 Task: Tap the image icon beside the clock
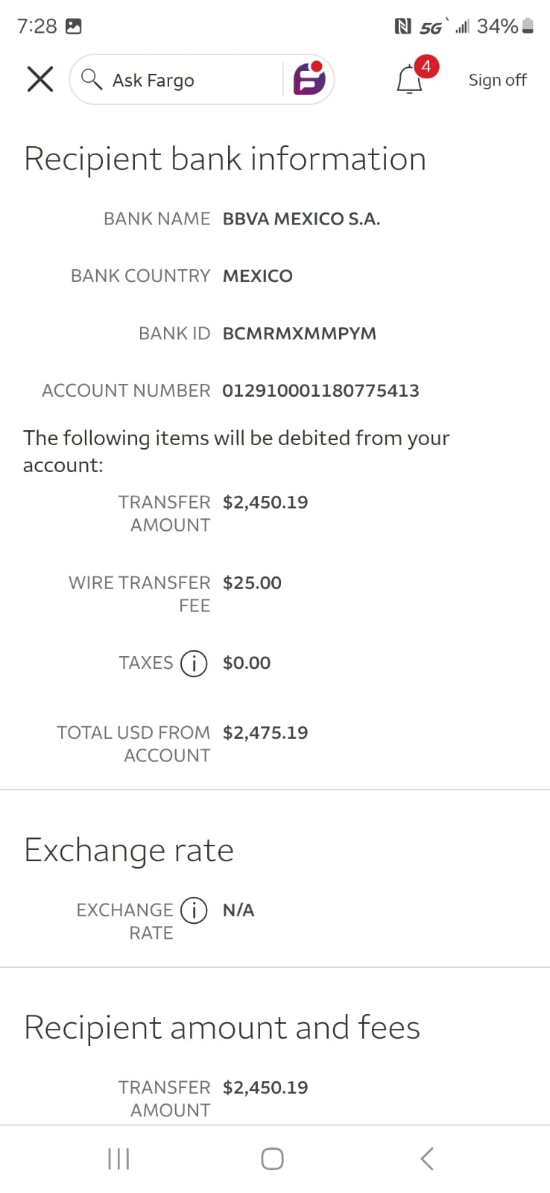coord(74,27)
